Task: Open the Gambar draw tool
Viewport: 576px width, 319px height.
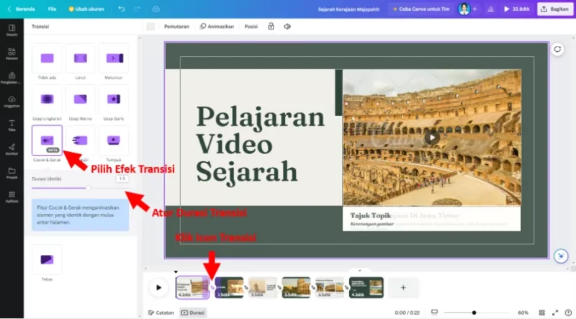Action: pos(12,149)
